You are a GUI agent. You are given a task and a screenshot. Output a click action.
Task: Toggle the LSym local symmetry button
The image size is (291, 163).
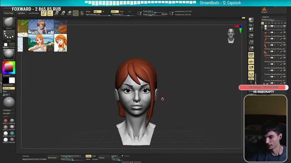(x=251, y=74)
